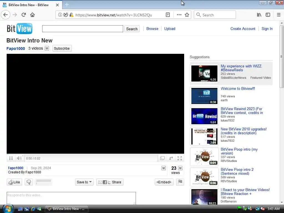The image size is (284, 213).
Task: Click the BitView site search field
Action: [x=83, y=29]
